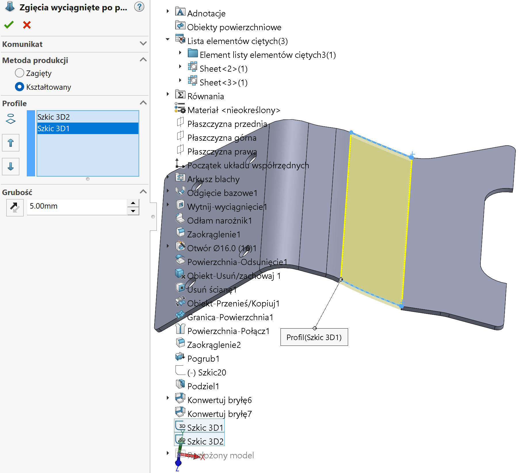
Task: Cancel the feature with red X
Action: [27, 25]
